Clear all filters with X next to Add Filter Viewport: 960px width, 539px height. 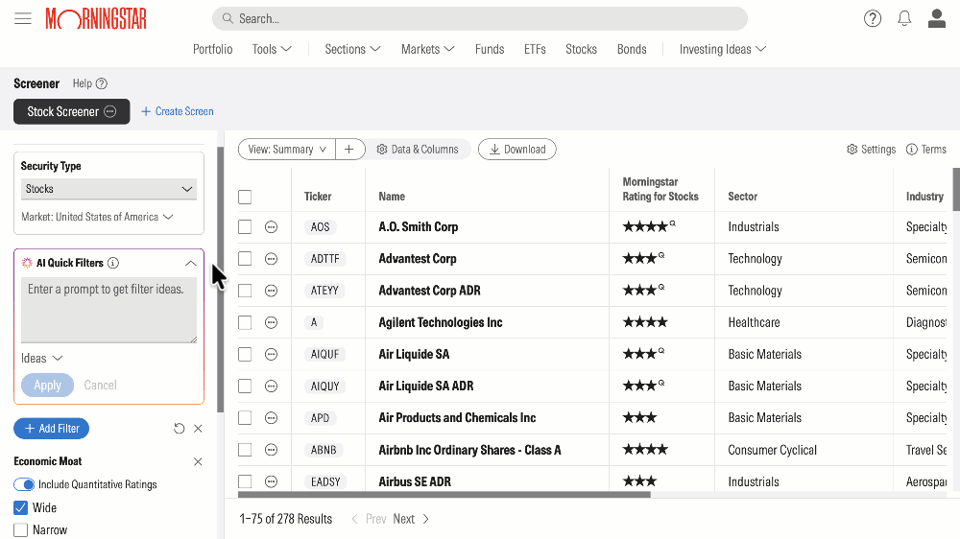(198, 429)
